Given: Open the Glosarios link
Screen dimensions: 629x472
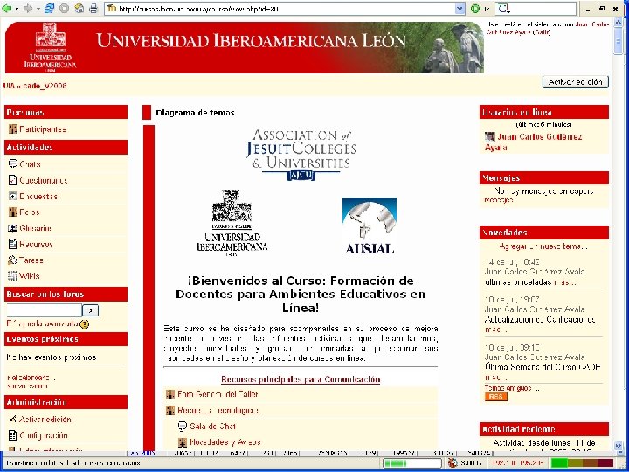Looking at the screenshot, I should click(35, 228).
